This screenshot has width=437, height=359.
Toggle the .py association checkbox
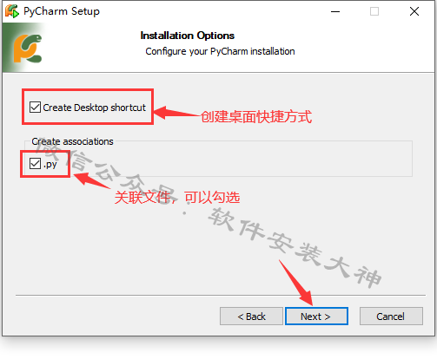pos(35,164)
